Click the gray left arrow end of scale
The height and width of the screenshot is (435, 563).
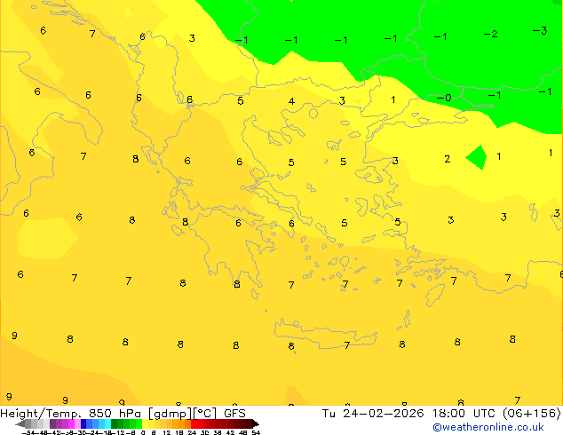[20, 423]
